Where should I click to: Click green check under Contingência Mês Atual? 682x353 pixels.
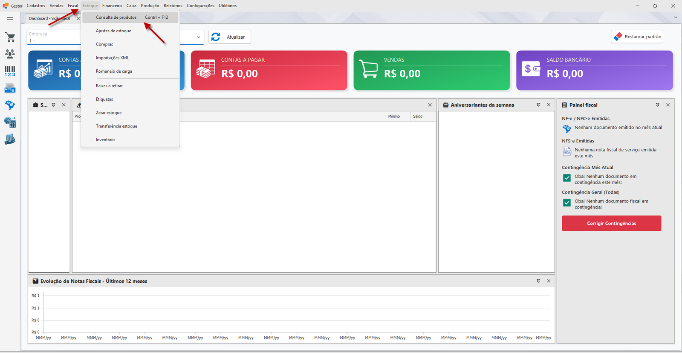pyautogui.click(x=567, y=178)
